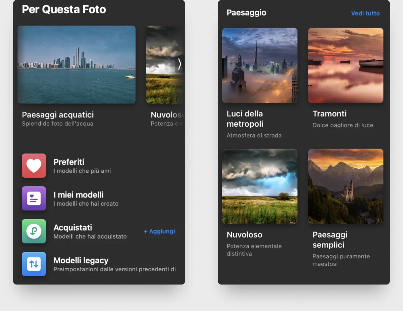Click the Paesaggio section heading
Viewport: 403px width, 311px height.
tap(246, 13)
